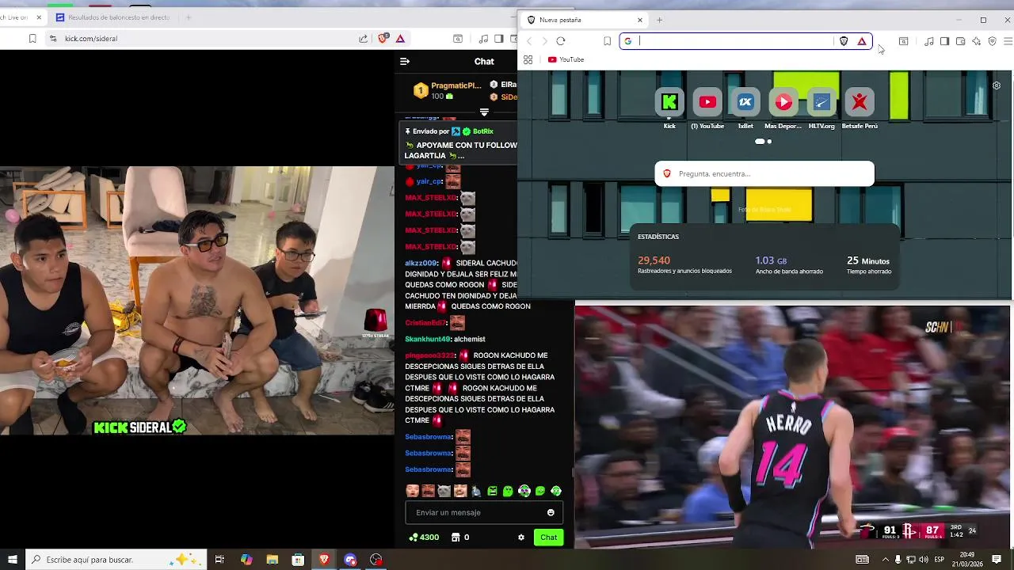Open Brave Wallet icon in right toolbar

tap(960, 41)
